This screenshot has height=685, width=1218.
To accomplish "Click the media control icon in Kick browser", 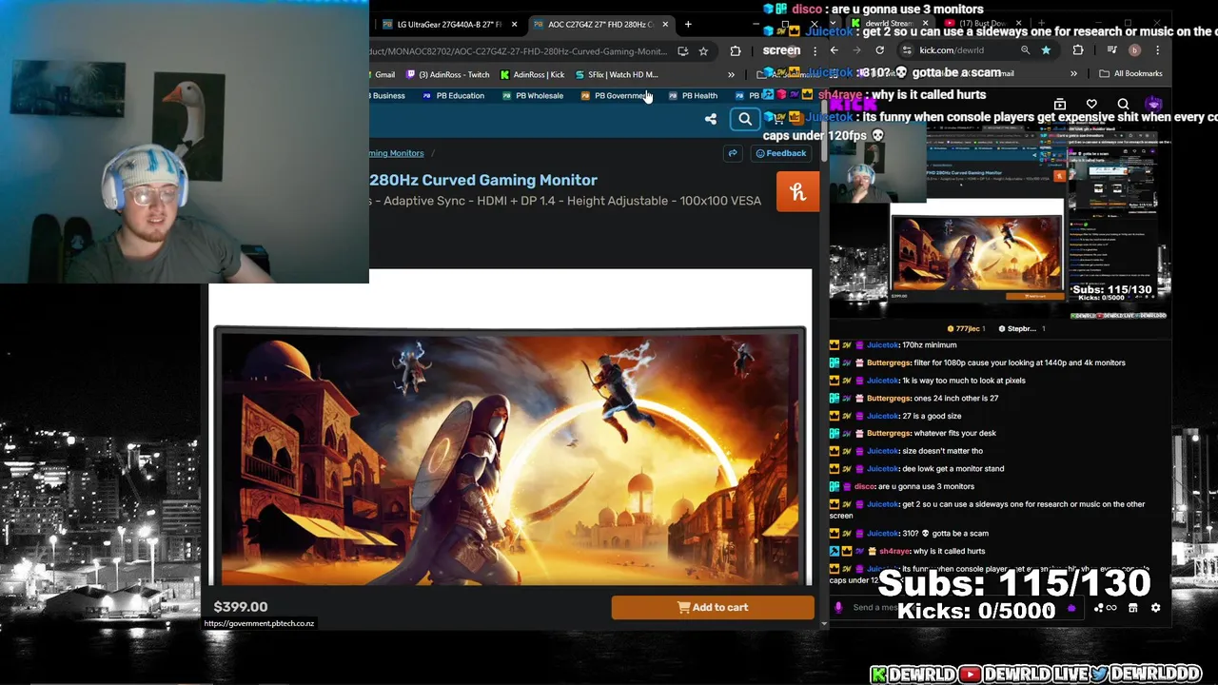I will pyautogui.click(x=1111, y=50).
